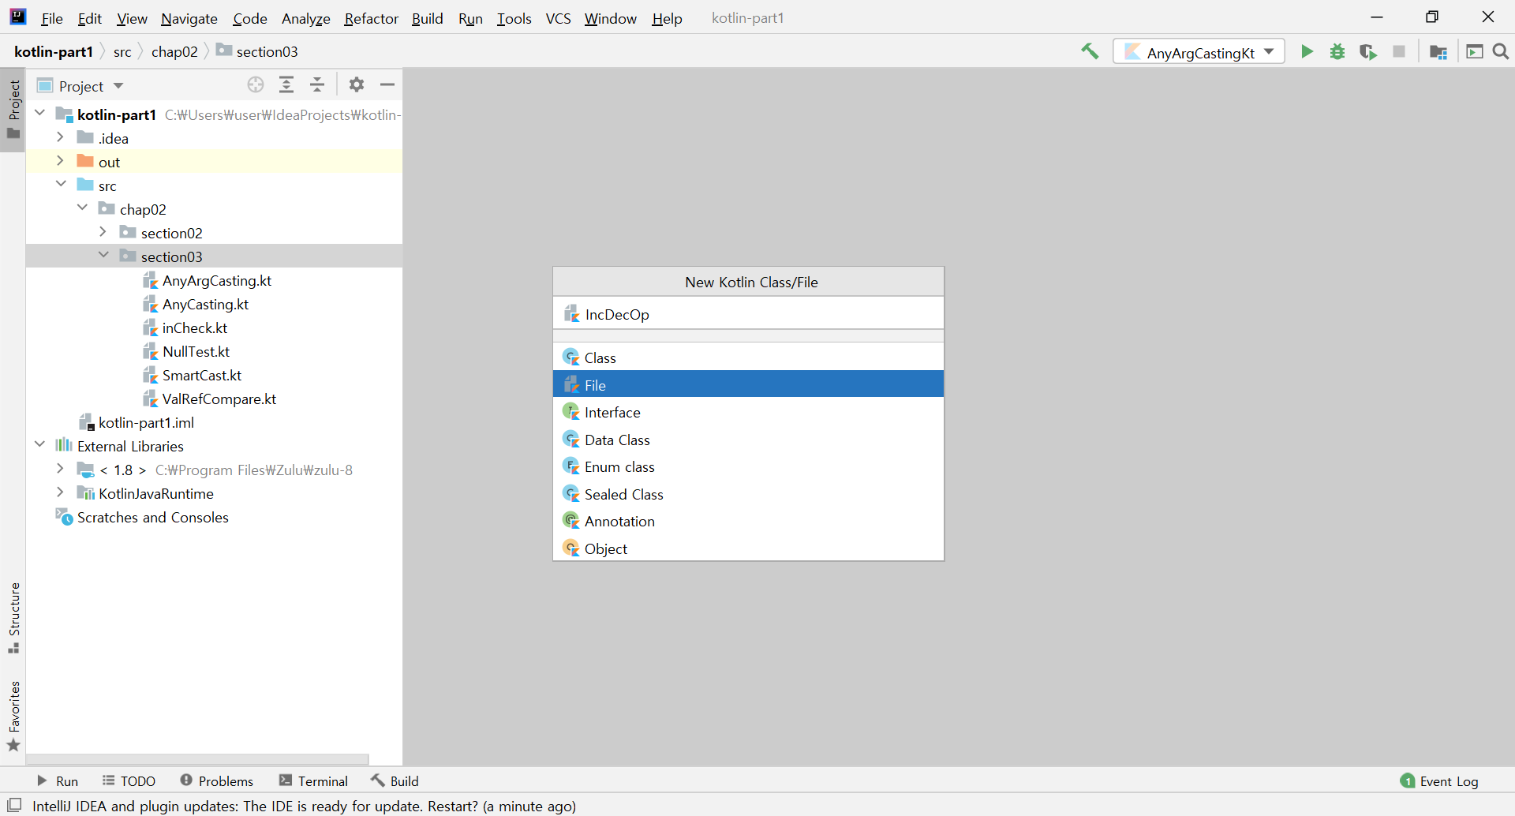
Task: Open AnyArgCastingKt run configuration dropdown
Action: click(x=1199, y=52)
